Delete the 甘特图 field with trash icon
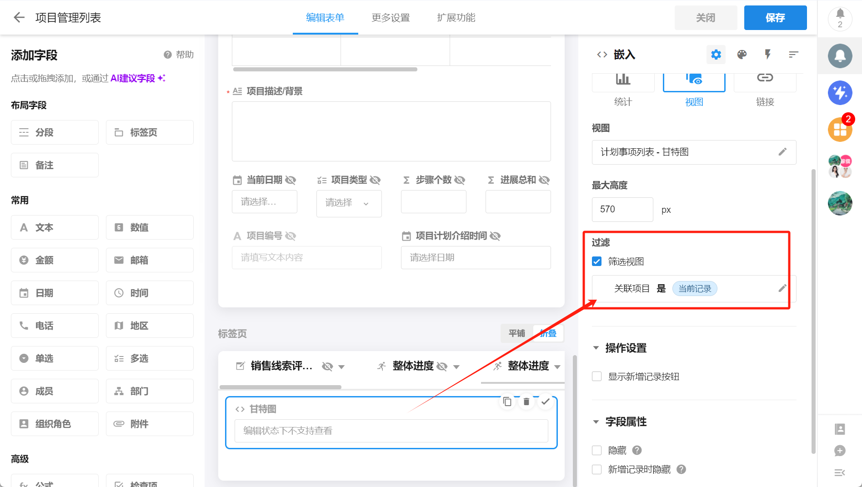 coord(526,402)
